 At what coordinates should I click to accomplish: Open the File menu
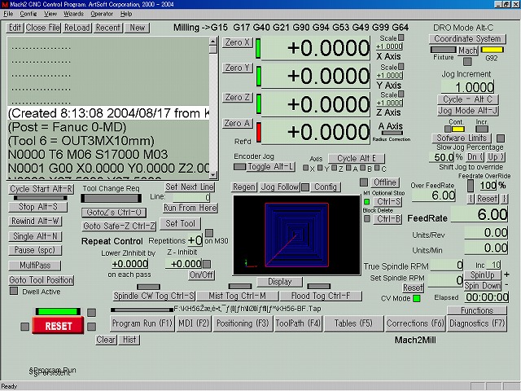[x=8, y=14]
